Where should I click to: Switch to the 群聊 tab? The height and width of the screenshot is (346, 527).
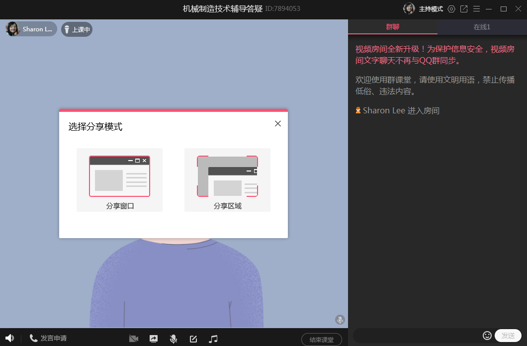click(393, 27)
